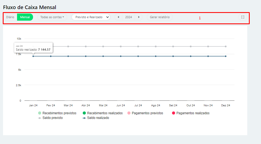This screenshot has height=144, width=261.
Task: Hide Pagamentos previstos legend series
Action: tap(145, 113)
